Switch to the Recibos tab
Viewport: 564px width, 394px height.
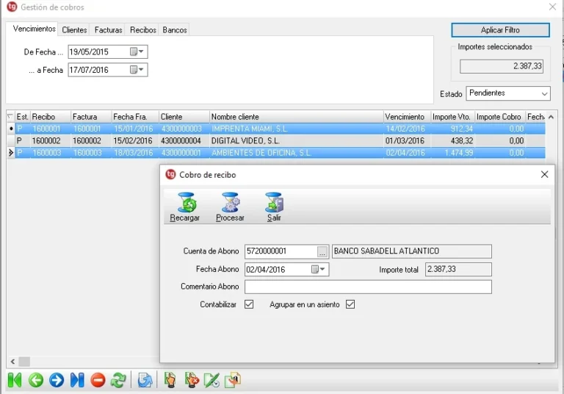point(143,30)
